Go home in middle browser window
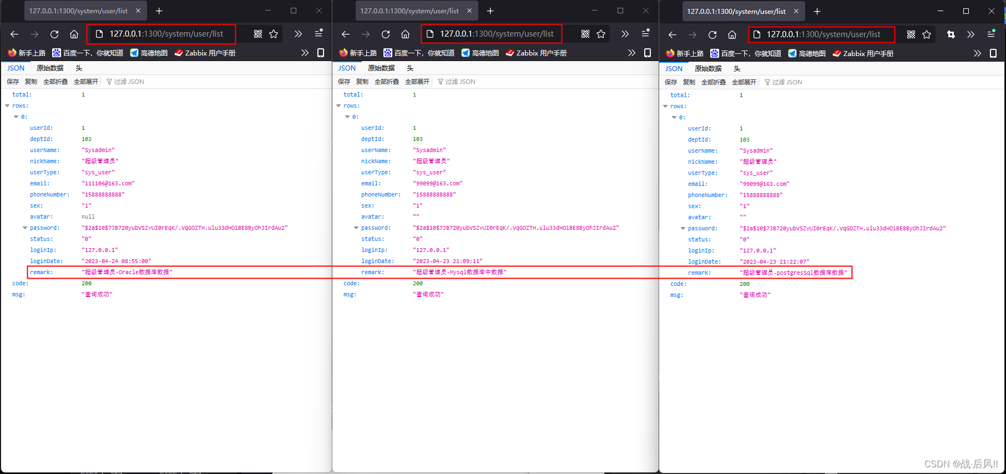The height and width of the screenshot is (474, 1006). (x=405, y=34)
